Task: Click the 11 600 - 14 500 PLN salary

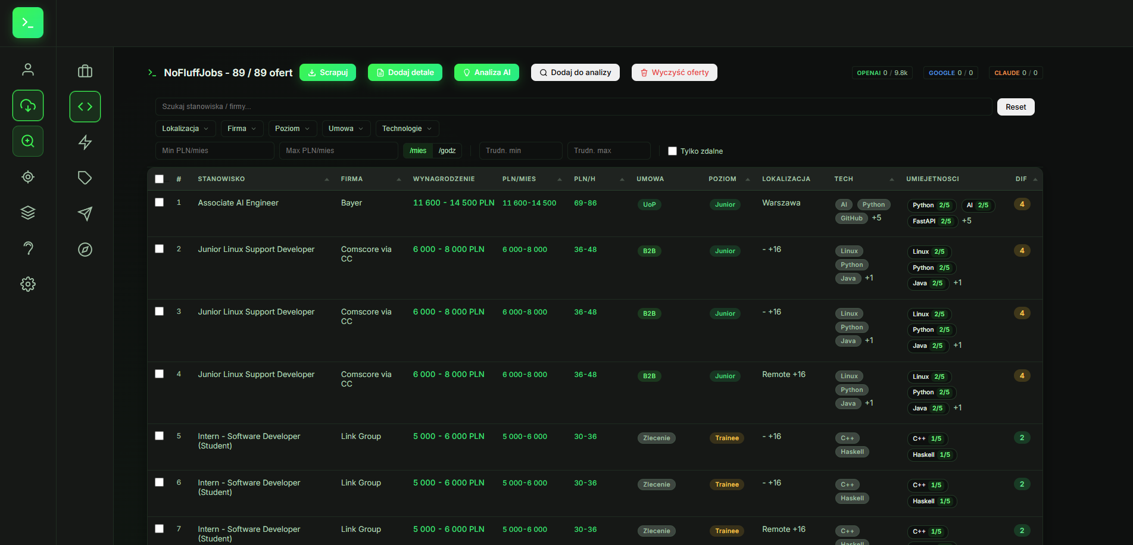Action: pos(454,203)
